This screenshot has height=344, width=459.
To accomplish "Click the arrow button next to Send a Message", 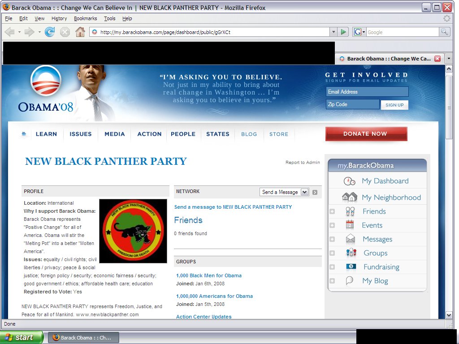I will [315, 192].
